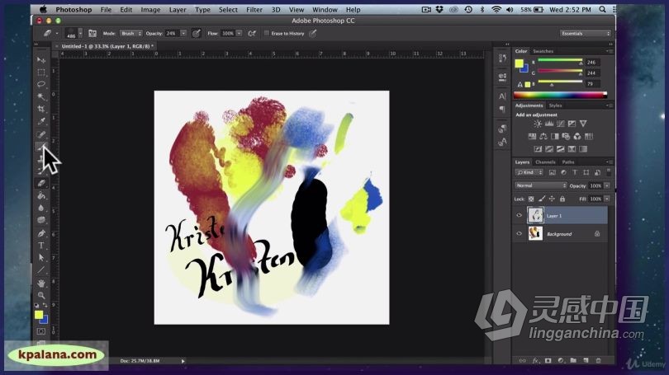Add a Channel Mixer adjustment
The image size is (669, 375).
coord(576,136)
